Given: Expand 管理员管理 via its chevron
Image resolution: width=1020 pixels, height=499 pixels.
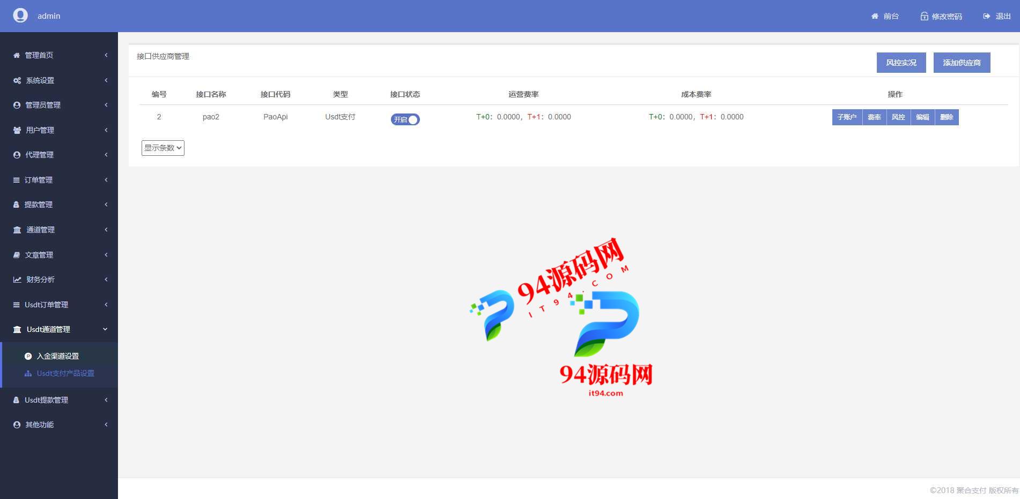Looking at the screenshot, I should [x=106, y=105].
